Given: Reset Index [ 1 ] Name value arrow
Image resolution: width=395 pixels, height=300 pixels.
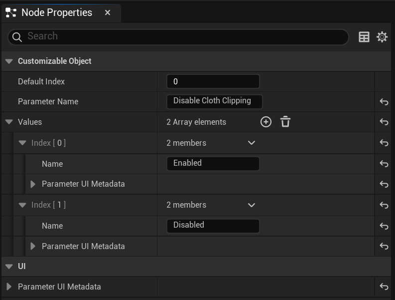Looking at the screenshot, I should click(x=384, y=226).
